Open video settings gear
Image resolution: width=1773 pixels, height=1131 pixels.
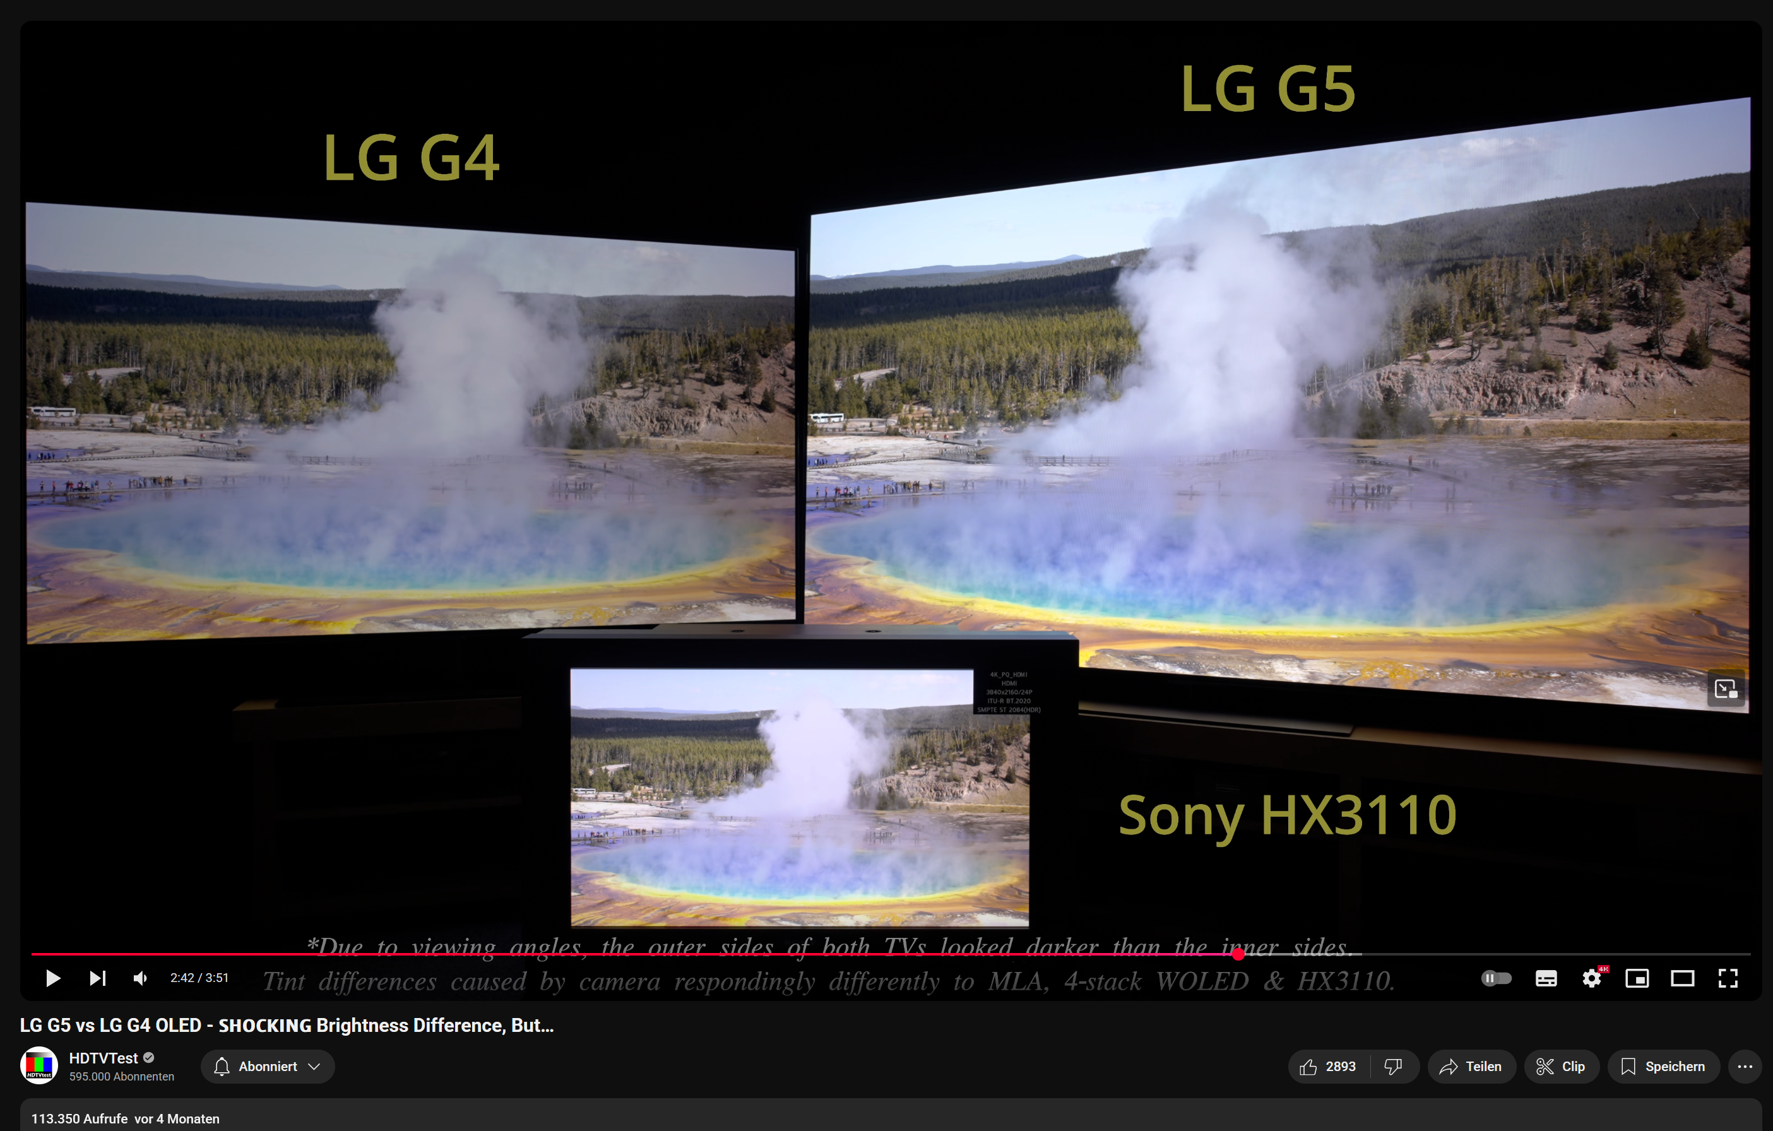tap(1591, 978)
